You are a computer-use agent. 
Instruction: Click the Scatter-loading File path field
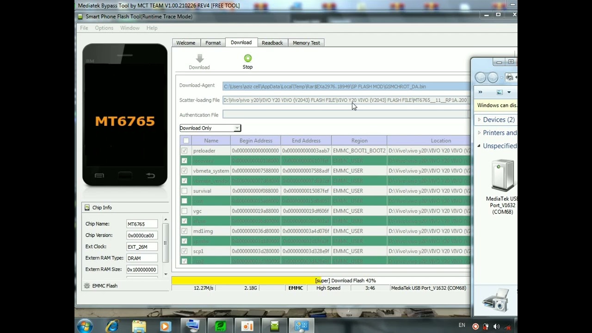(346, 100)
